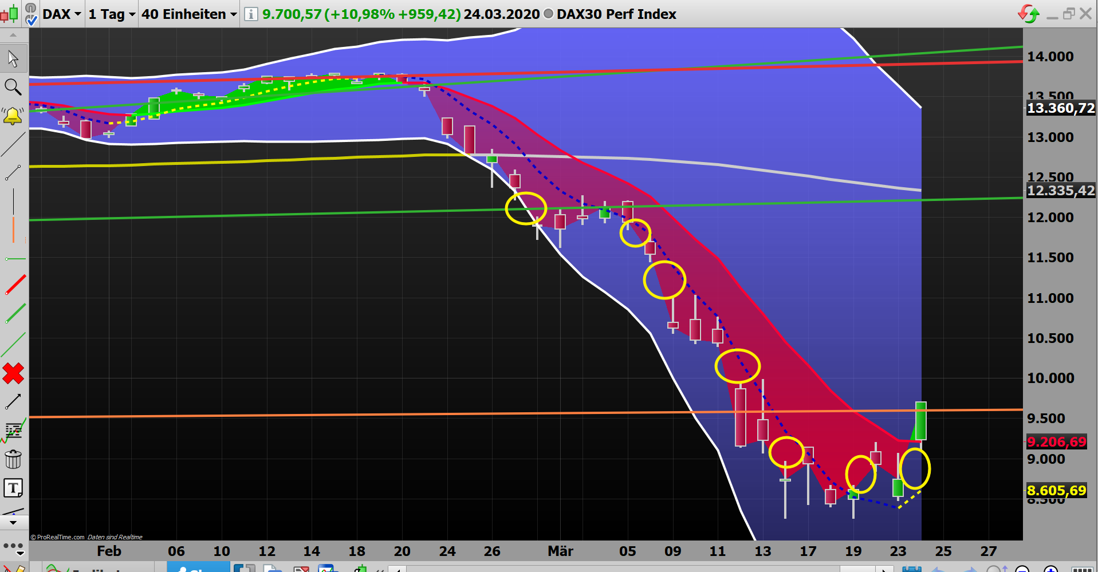Click the trash can eraser tool

tap(13, 459)
